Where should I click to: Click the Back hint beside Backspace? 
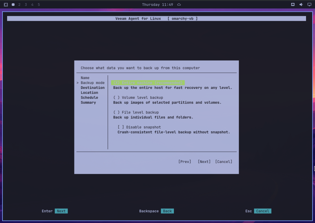(x=167, y=211)
